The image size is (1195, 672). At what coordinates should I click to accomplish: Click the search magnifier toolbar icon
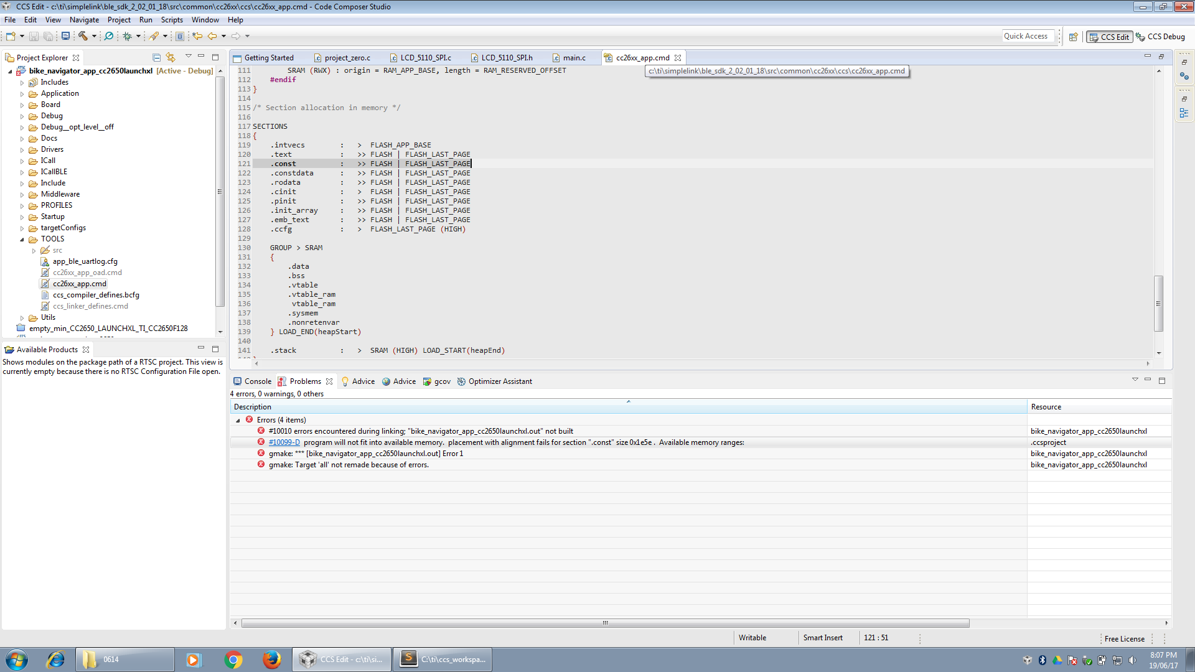109,36
